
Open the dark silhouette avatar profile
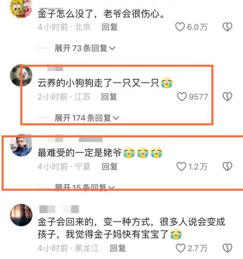(x=21, y=215)
